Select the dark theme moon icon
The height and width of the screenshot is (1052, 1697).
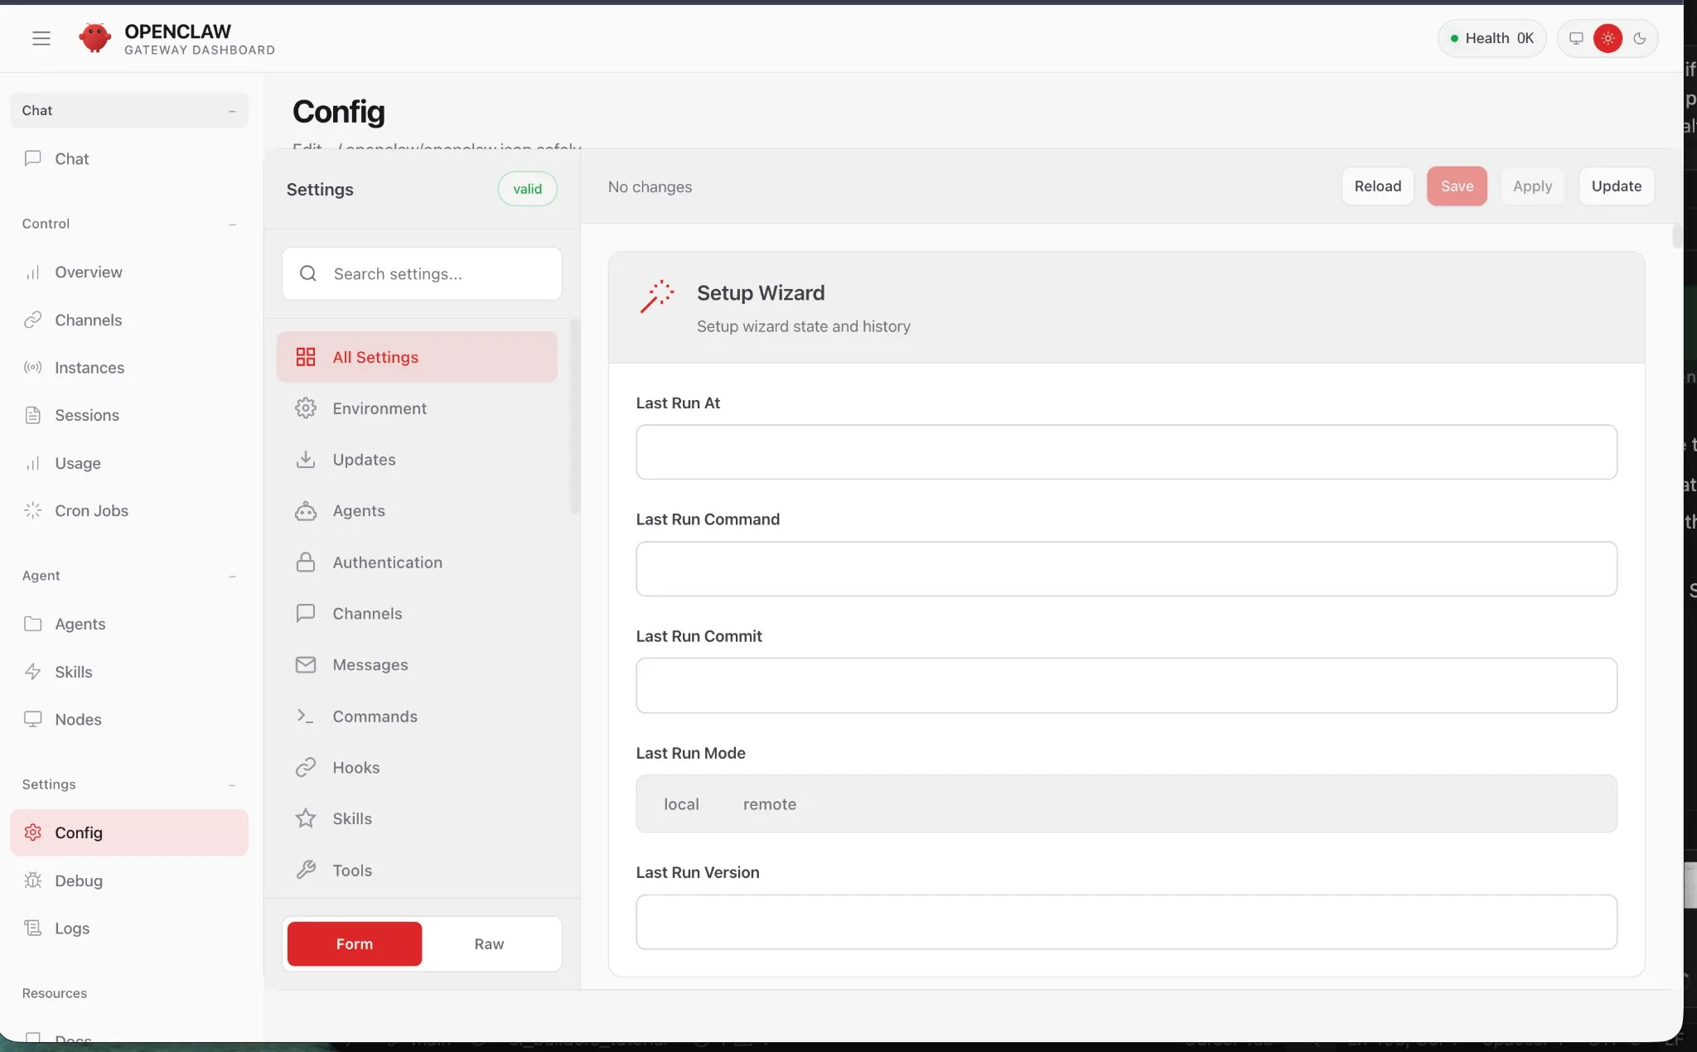coord(1640,38)
